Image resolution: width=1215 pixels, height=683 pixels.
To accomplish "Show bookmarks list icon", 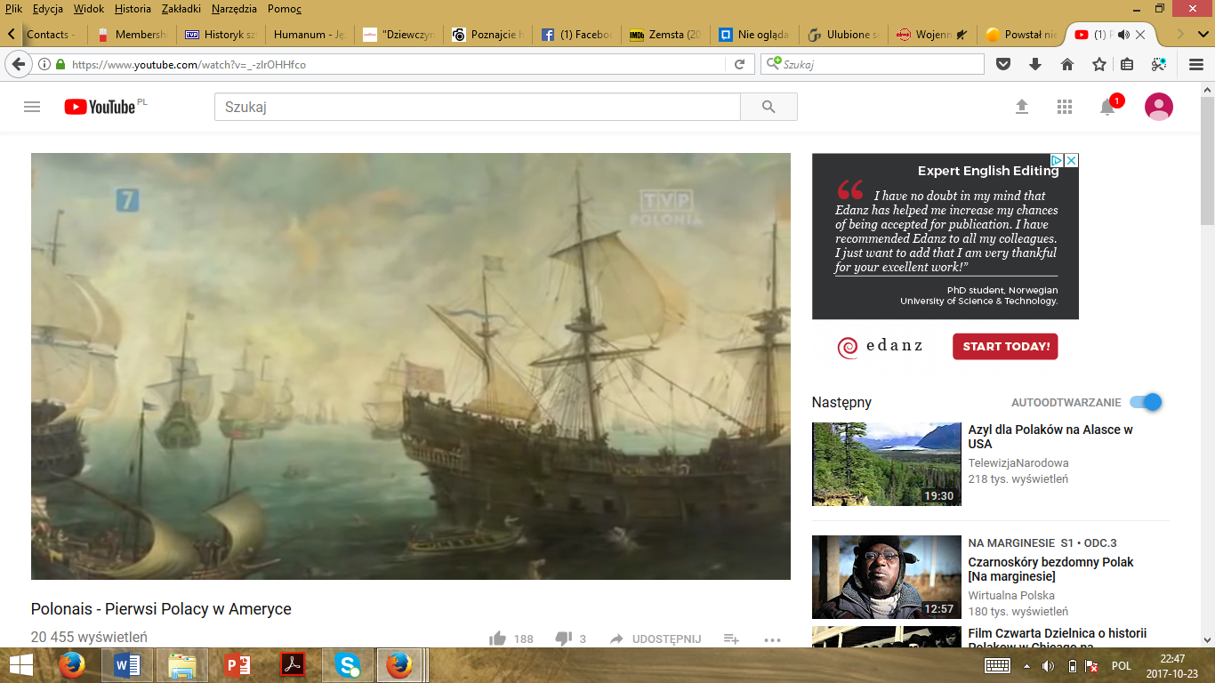I will point(1127,64).
